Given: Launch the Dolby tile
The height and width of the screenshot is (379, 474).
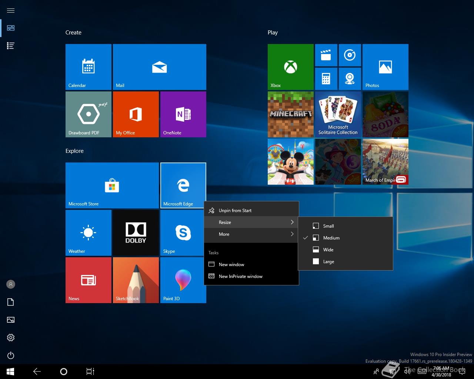Looking at the screenshot, I should (x=136, y=233).
